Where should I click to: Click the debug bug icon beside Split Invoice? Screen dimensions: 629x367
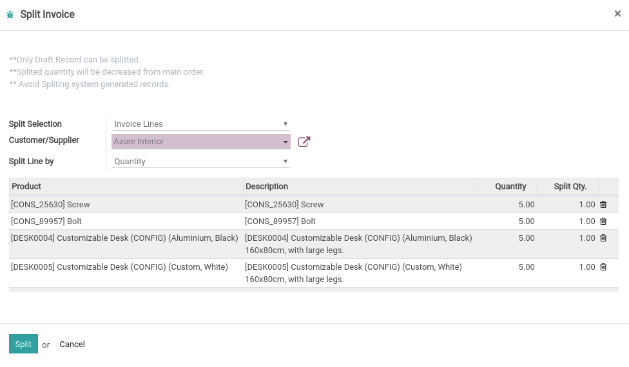point(10,15)
